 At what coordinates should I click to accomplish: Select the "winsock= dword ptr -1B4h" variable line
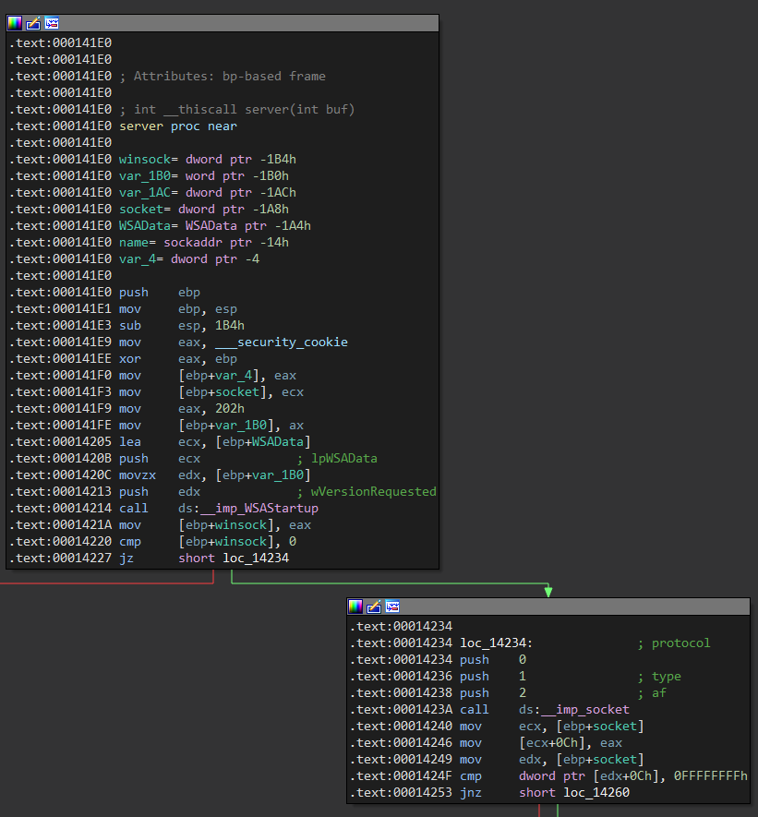coord(208,160)
